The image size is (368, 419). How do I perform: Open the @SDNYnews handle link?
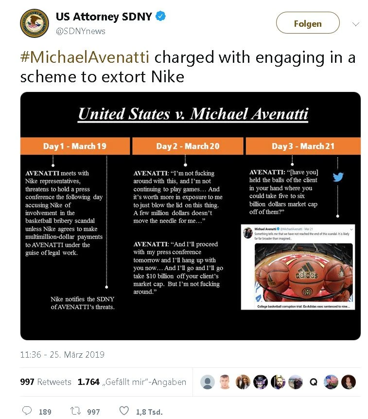pyautogui.click(x=81, y=31)
